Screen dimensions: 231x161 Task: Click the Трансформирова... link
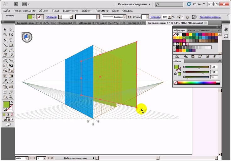(210, 17)
